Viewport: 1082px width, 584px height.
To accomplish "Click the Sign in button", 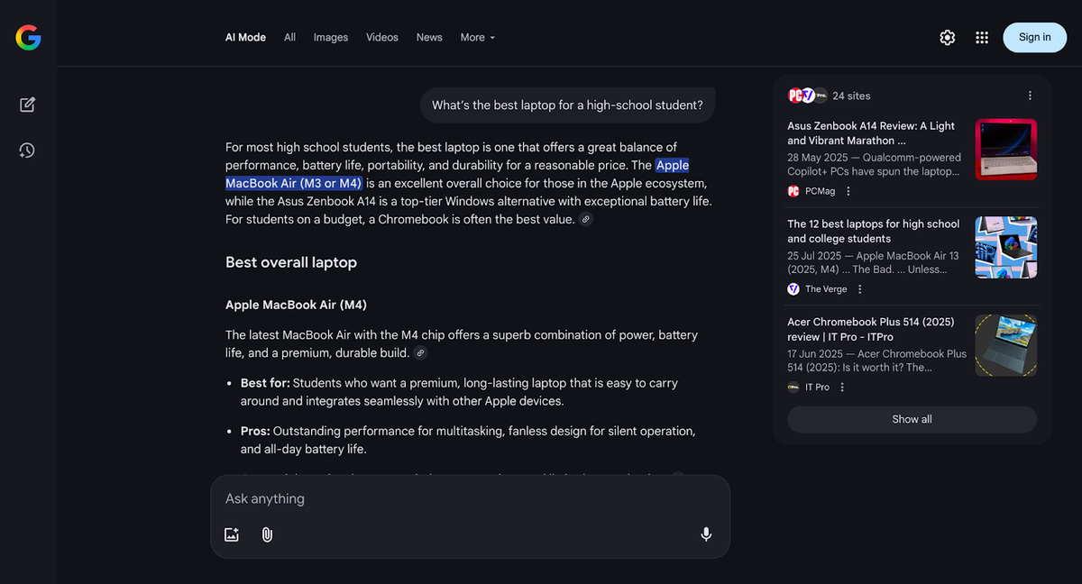I will (1034, 37).
